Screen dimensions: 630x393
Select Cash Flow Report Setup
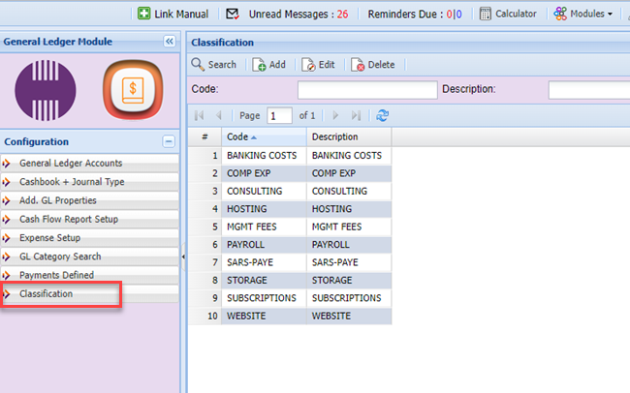click(68, 219)
